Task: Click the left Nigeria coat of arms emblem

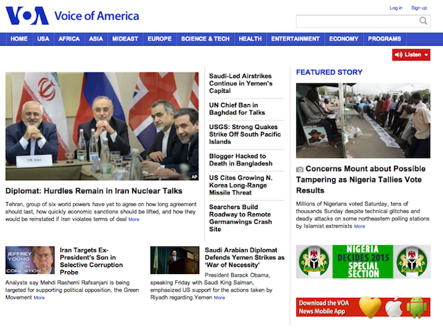Action: pyautogui.click(x=314, y=262)
